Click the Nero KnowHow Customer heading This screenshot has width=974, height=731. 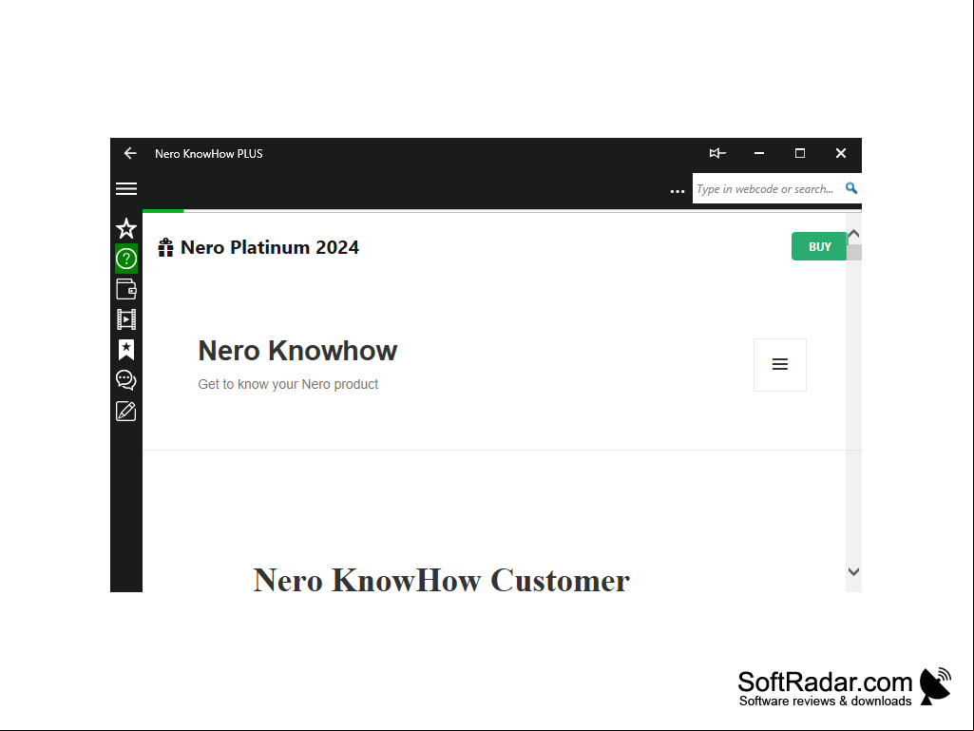coord(442,580)
